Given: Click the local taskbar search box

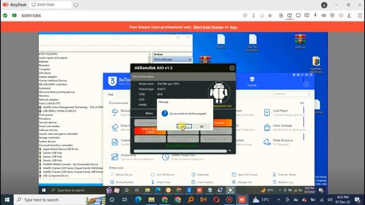Looking at the screenshot, I should tap(60, 200).
